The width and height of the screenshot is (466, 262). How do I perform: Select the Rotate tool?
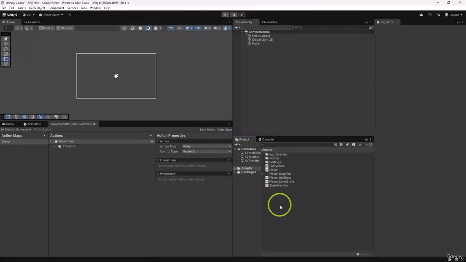(6, 49)
